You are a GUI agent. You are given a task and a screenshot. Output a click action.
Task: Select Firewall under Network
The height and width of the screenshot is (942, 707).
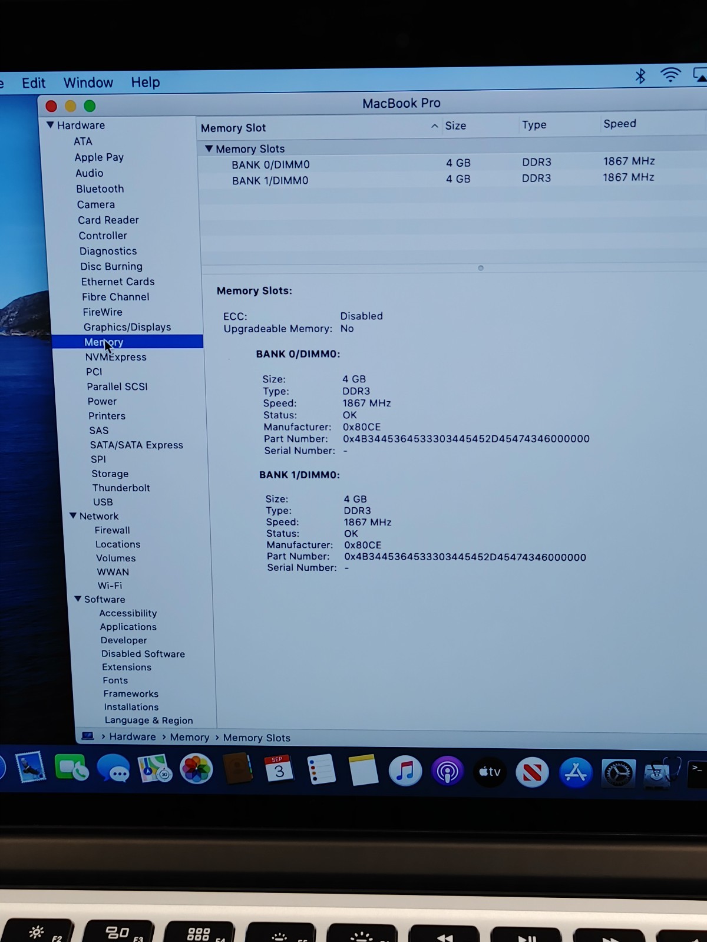[x=112, y=530]
